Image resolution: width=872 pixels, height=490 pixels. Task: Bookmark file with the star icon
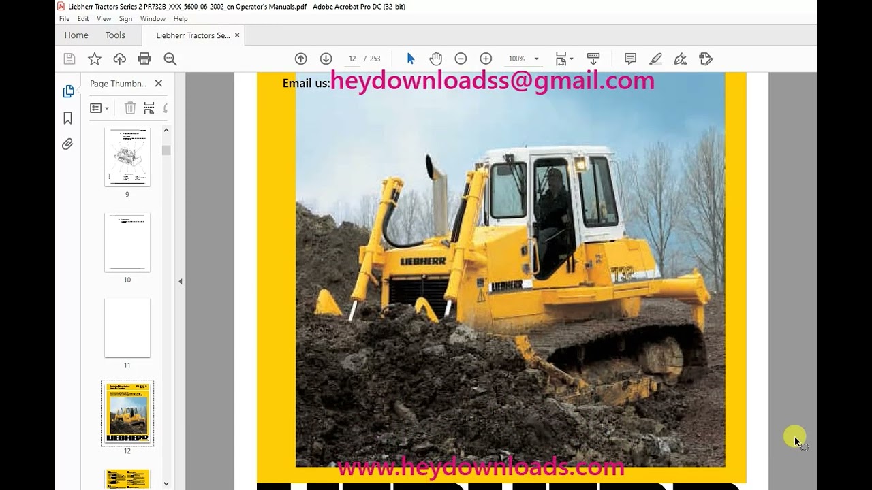(x=95, y=59)
